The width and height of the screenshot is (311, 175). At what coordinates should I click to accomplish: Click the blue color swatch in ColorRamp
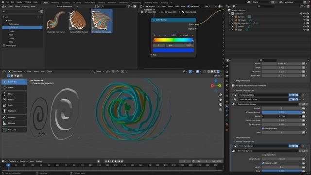pyautogui.click(x=173, y=50)
